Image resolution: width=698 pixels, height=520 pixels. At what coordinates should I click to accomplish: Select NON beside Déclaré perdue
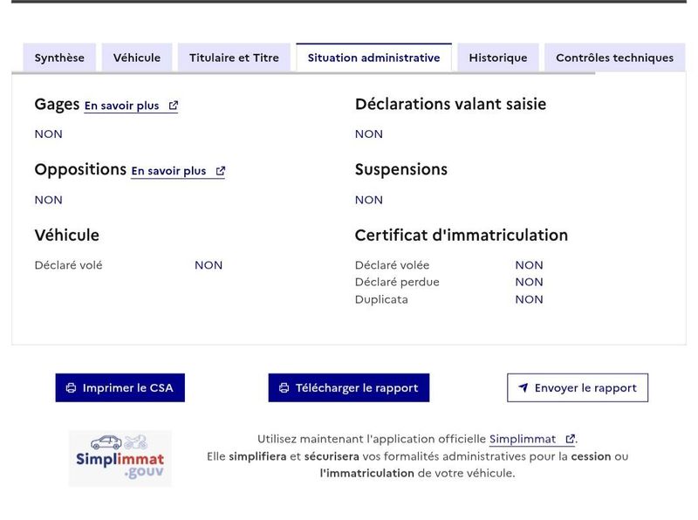click(x=529, y=283)
